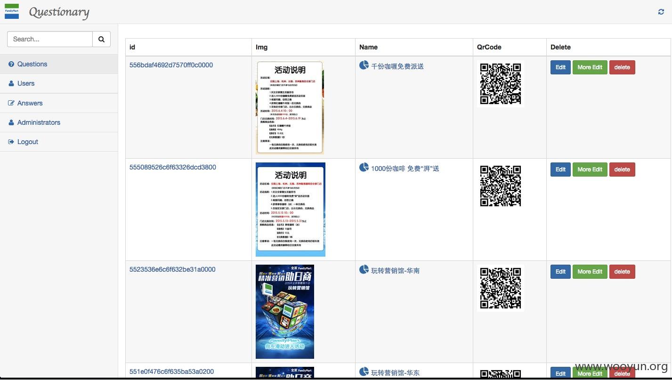Viewport: 672px width, 380px height.
Task: Open id 5523536e6c6f632be31a0000 link
Action: click(x=172, y=269)
